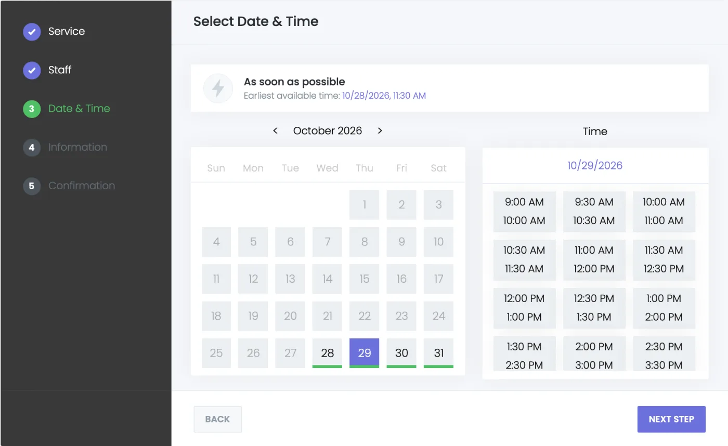Pick the 12:30 PM – 1:30 PM slot
This screenshot has width=728, height=446.
click(x=594, y=308)
